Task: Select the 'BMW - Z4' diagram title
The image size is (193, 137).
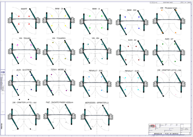Action: 59,8
